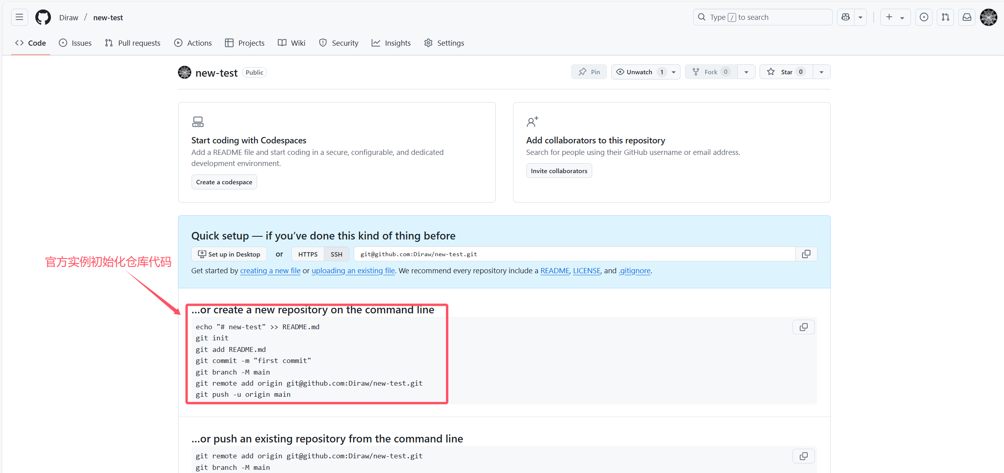Click the new-test repository title
The width and height of the screenshot is (1004, 473).
point(216,73)
